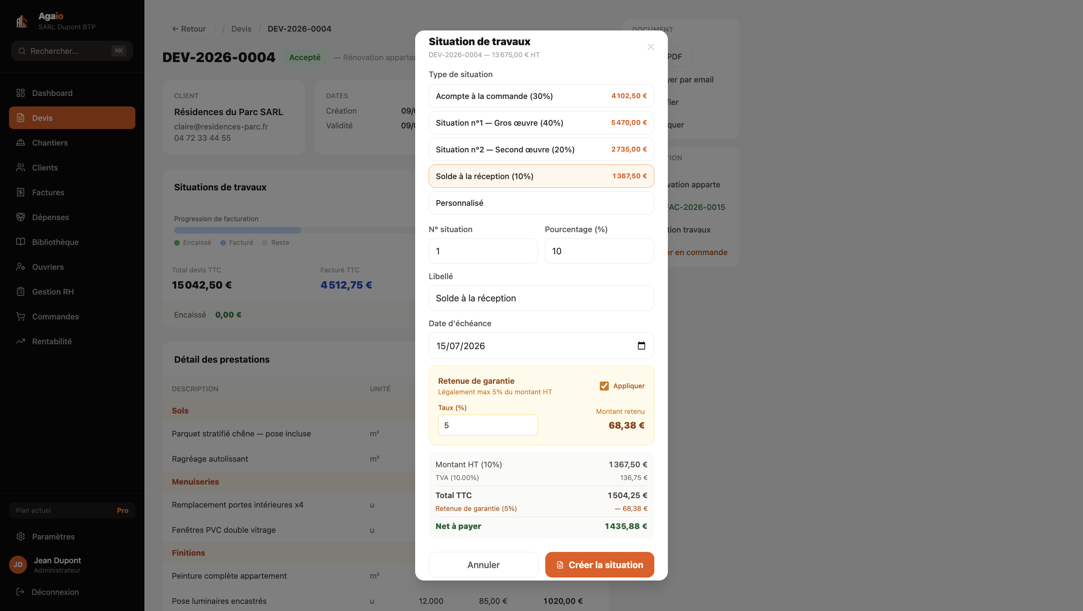1083x611 pixels.
Task: Click the Annuler button
Action: 484,565
